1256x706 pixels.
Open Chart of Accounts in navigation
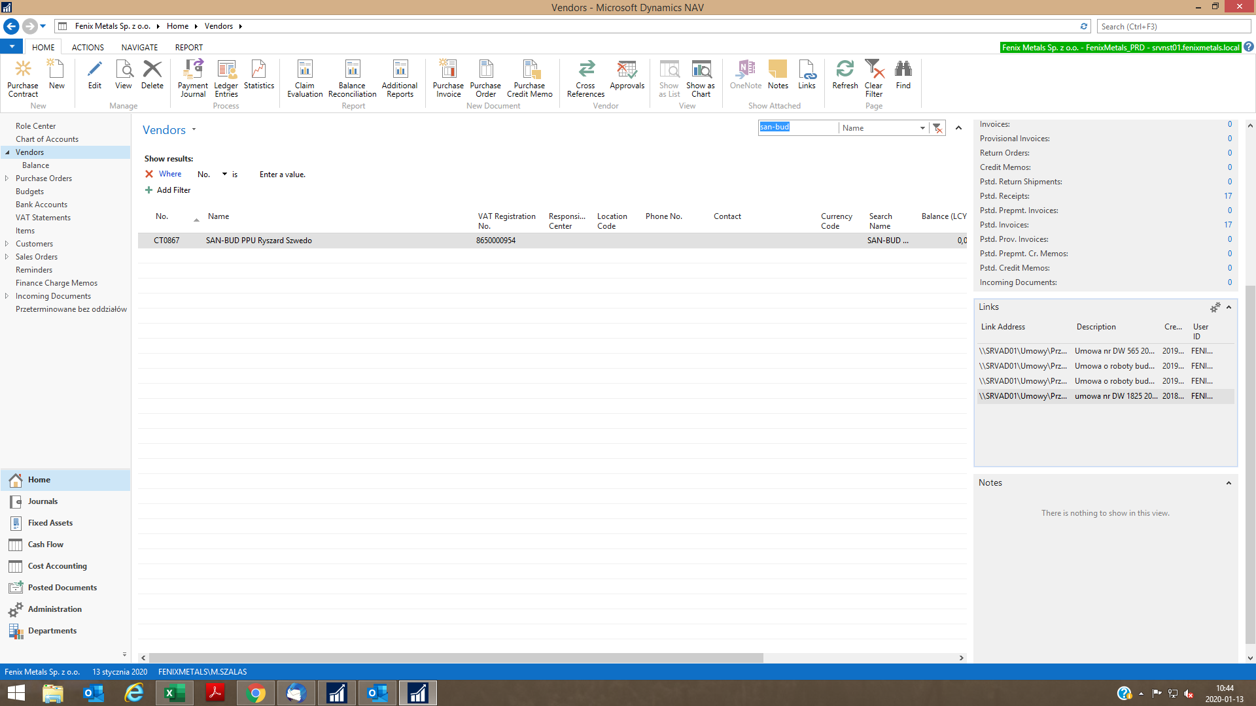coord(47,139)
